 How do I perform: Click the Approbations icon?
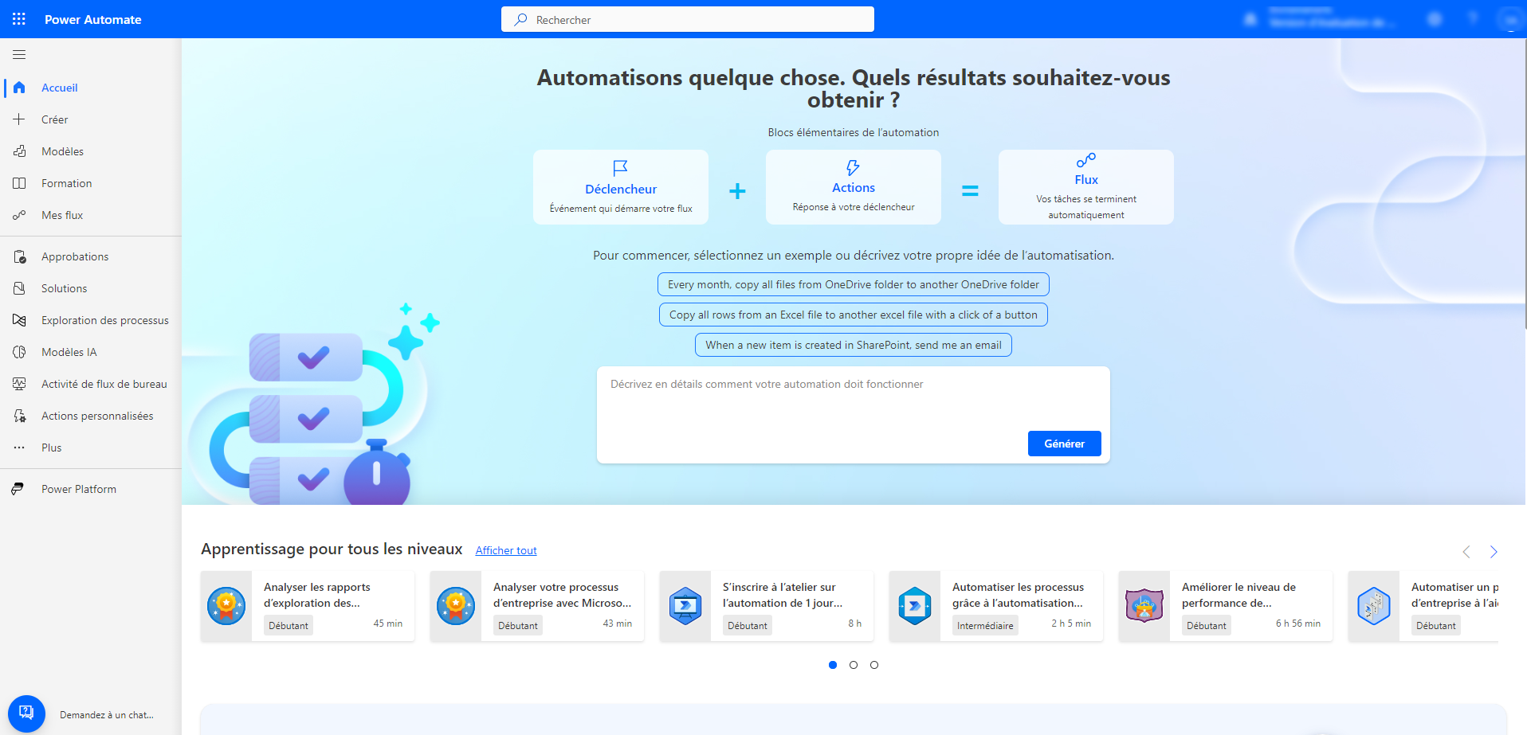click(19, 256)
